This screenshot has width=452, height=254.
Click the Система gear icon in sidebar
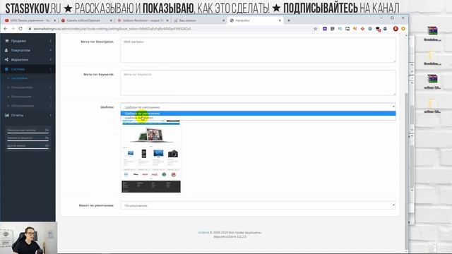[x=6, y=69]
